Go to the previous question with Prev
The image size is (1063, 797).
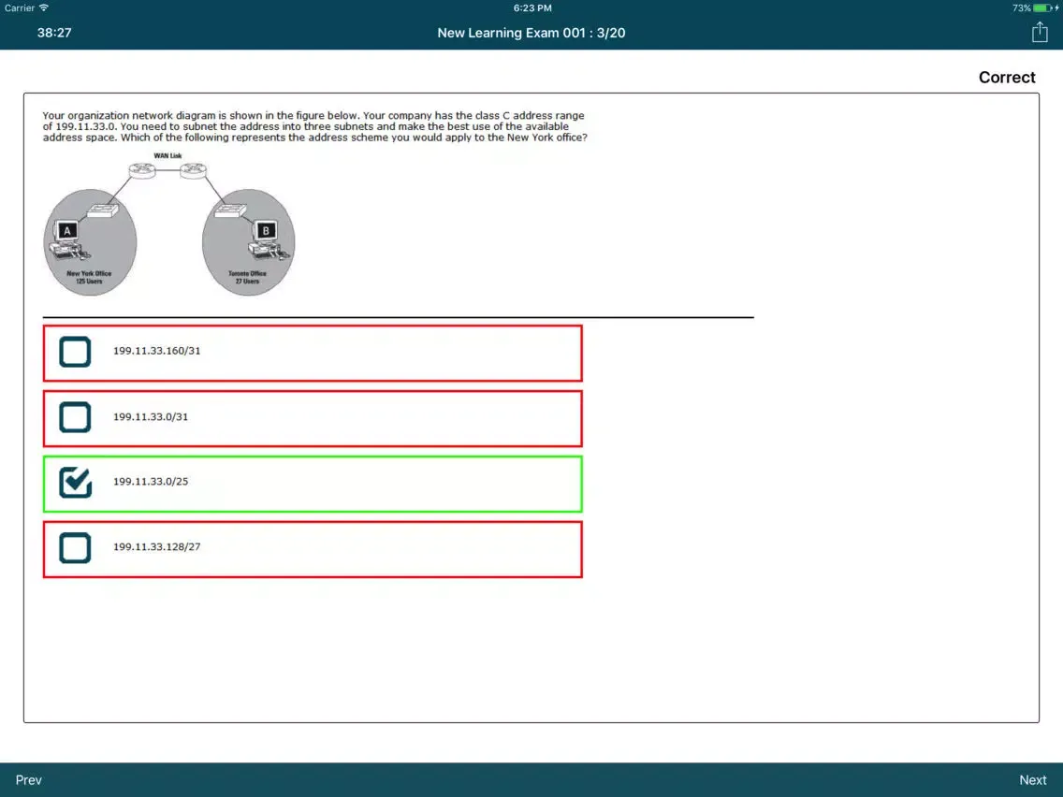click(28, 780)
